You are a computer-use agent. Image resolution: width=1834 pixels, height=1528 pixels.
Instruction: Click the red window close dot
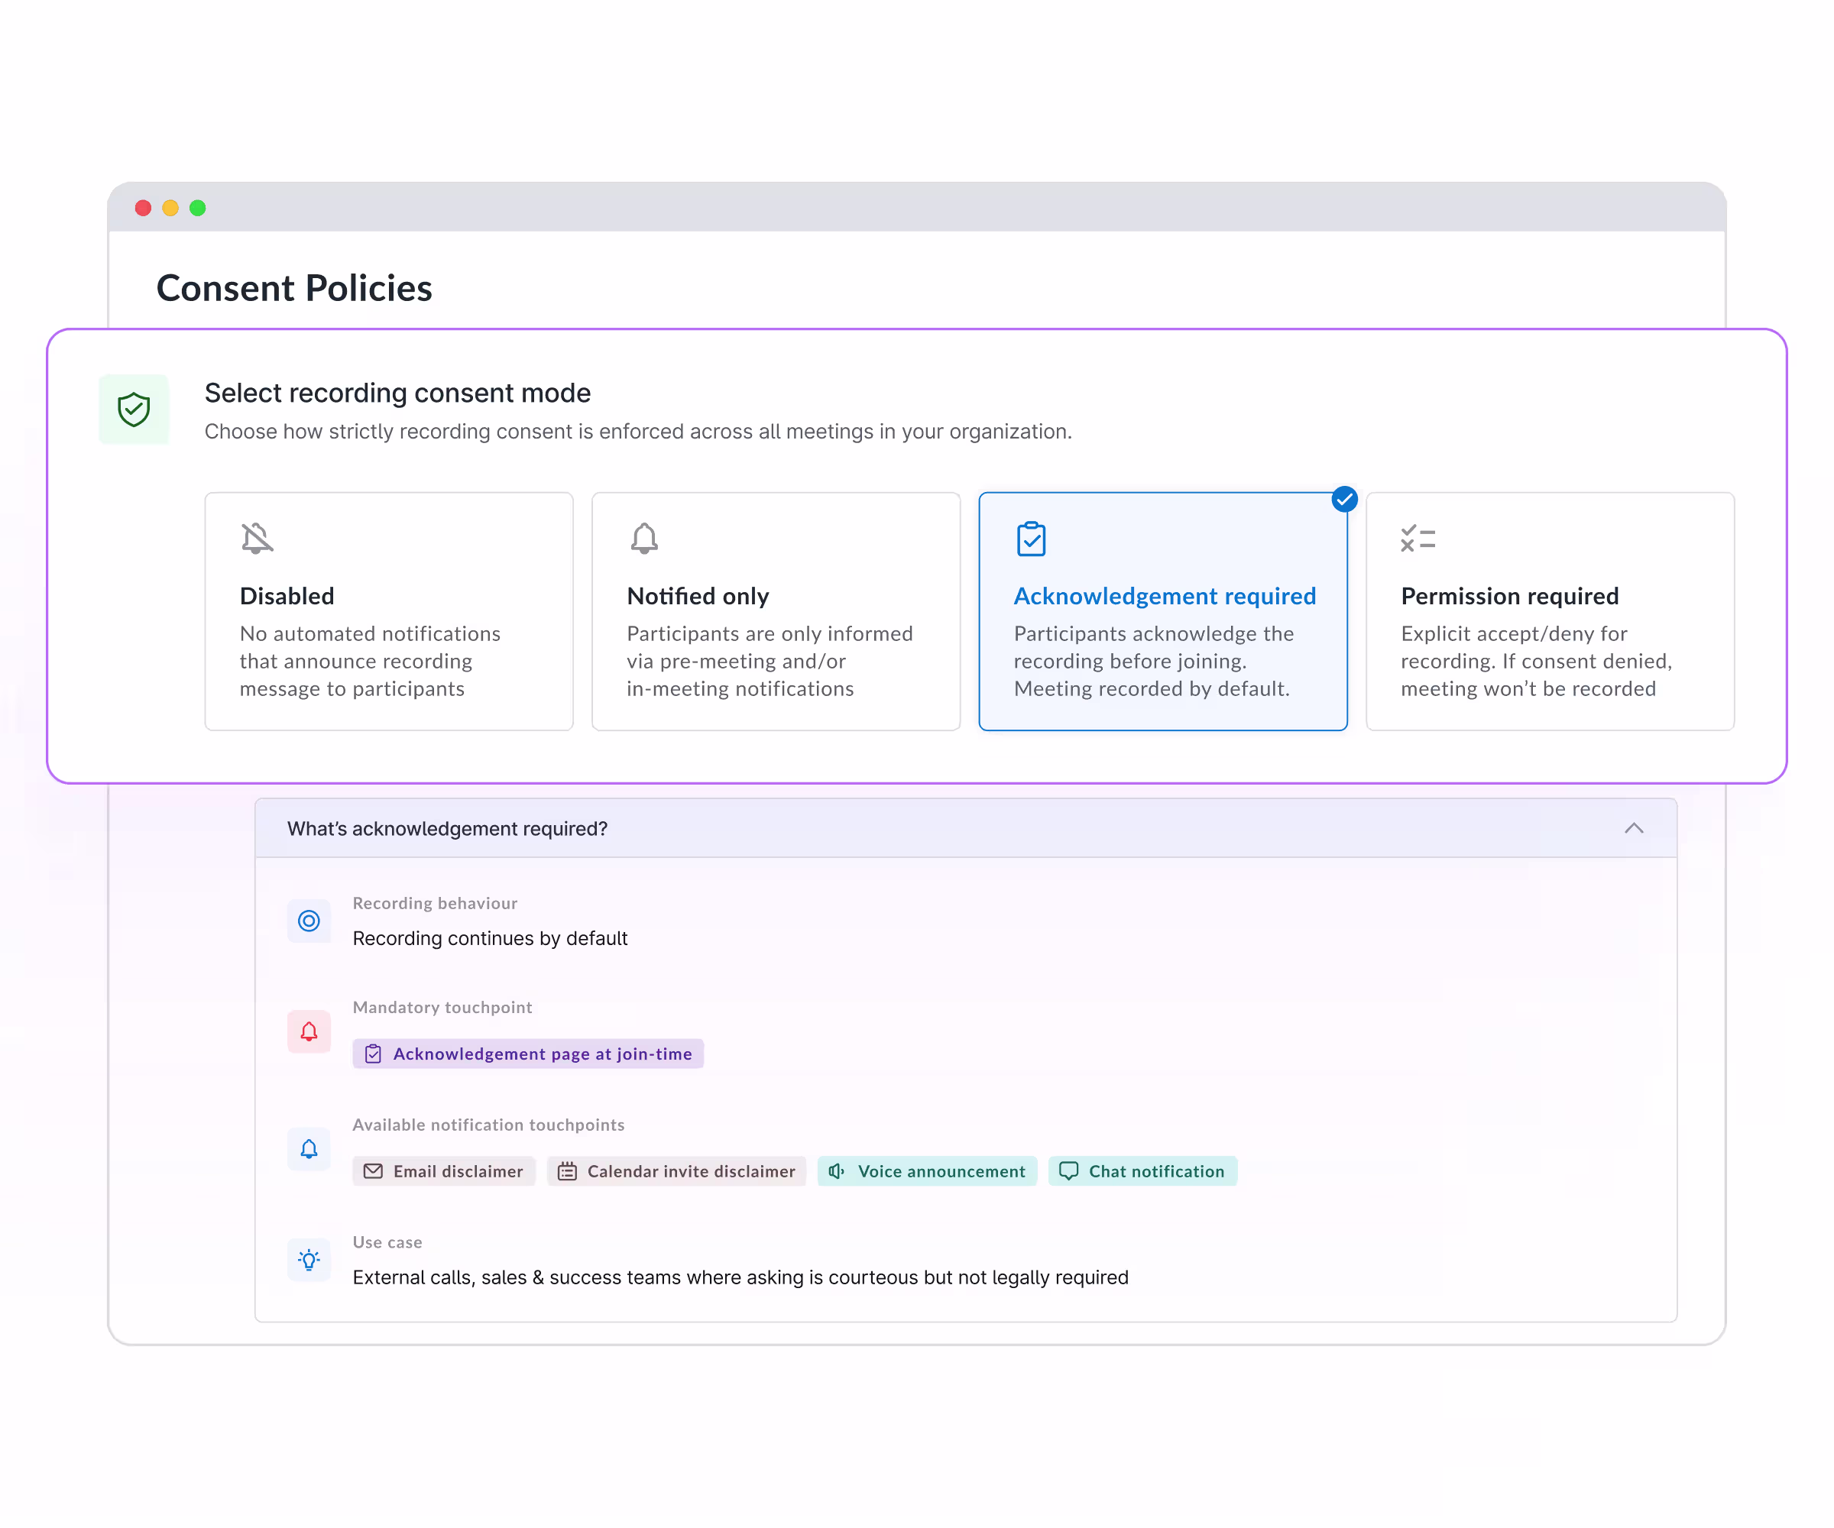143,208
